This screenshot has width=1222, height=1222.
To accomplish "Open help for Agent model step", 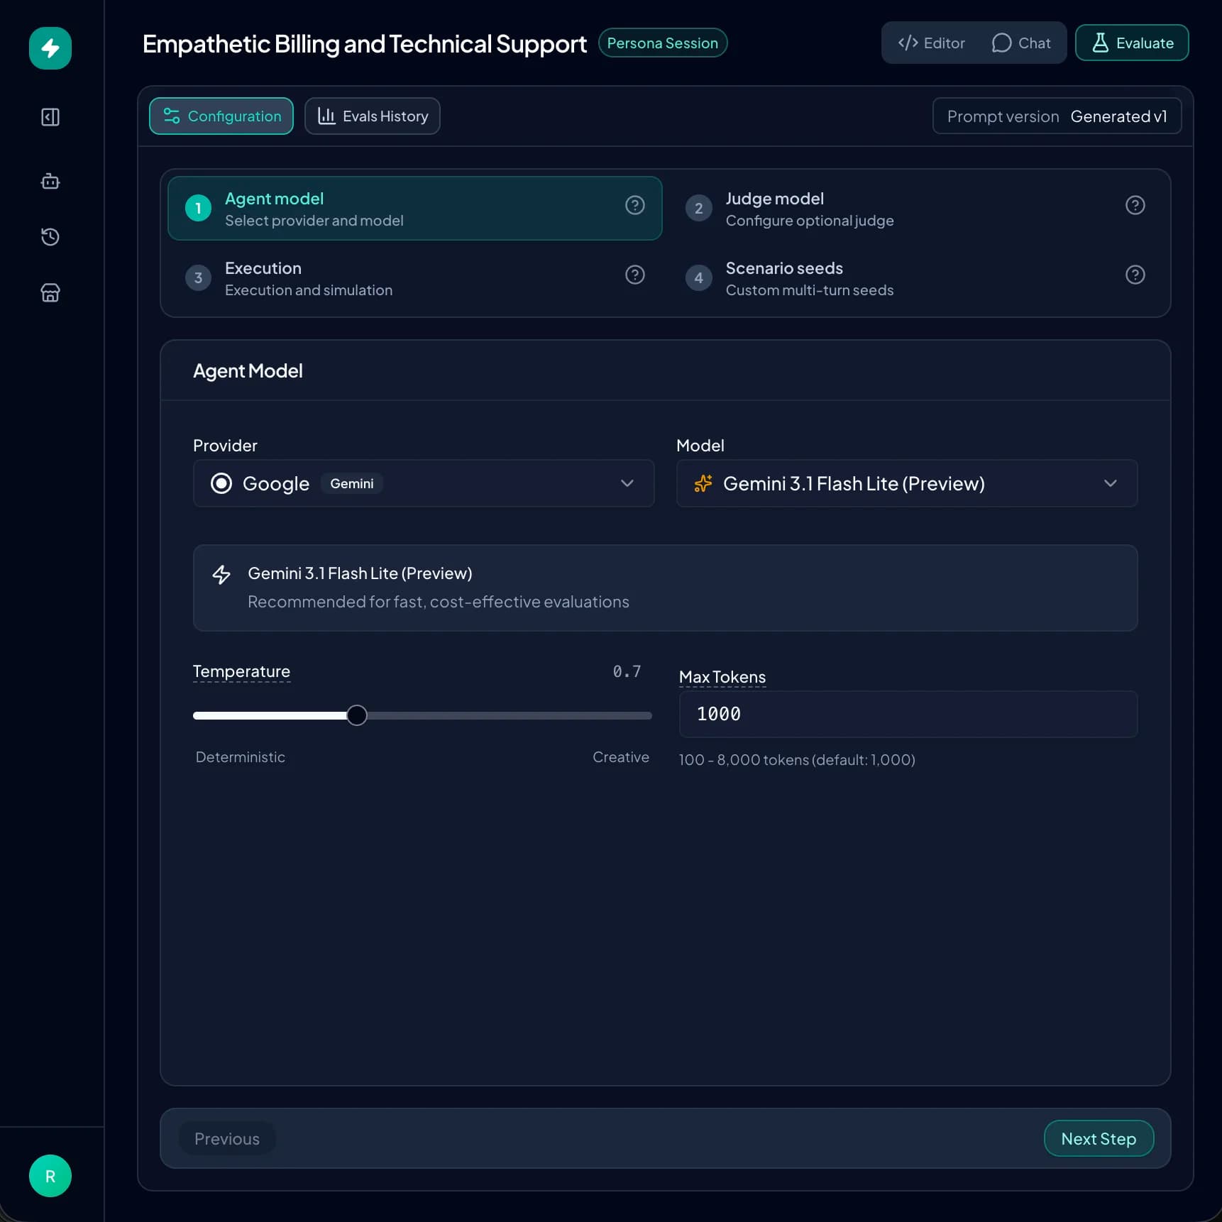I will (634, 205).
